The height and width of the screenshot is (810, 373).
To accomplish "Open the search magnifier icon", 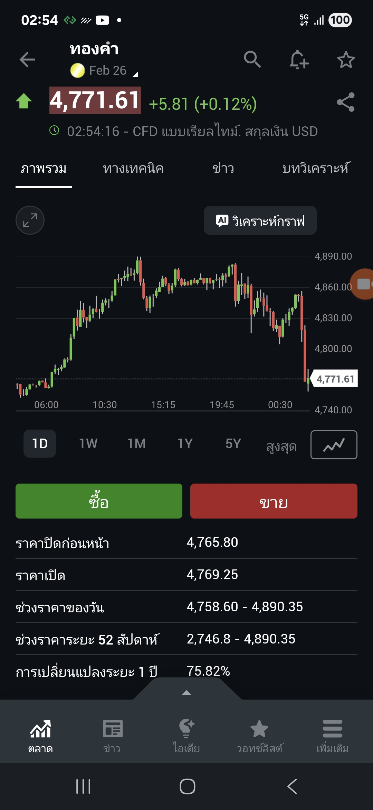I will coord(252,60).
